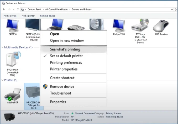The height and width of the screenshot is (124, 178).
Task: Click the All Control Panel Items breadcrumb
Action: (x=56, y=9)
